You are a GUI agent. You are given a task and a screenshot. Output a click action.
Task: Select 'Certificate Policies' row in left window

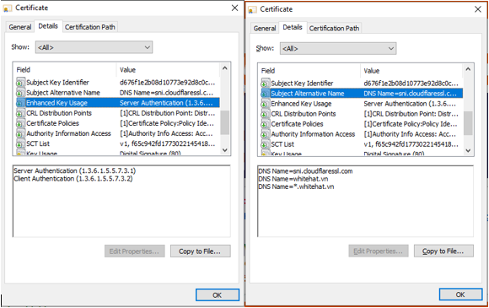(117, 123)
